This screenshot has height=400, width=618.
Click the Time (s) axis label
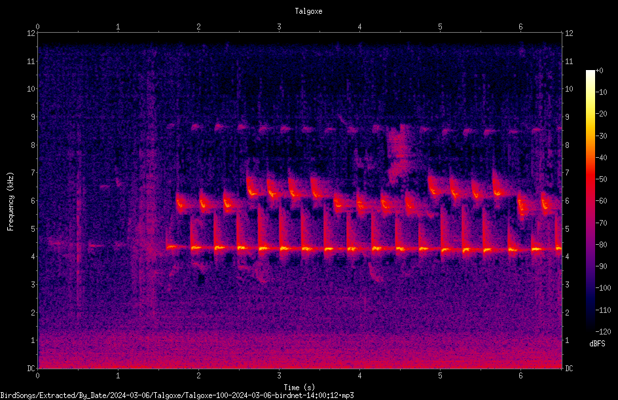click(x=299, y=388)
